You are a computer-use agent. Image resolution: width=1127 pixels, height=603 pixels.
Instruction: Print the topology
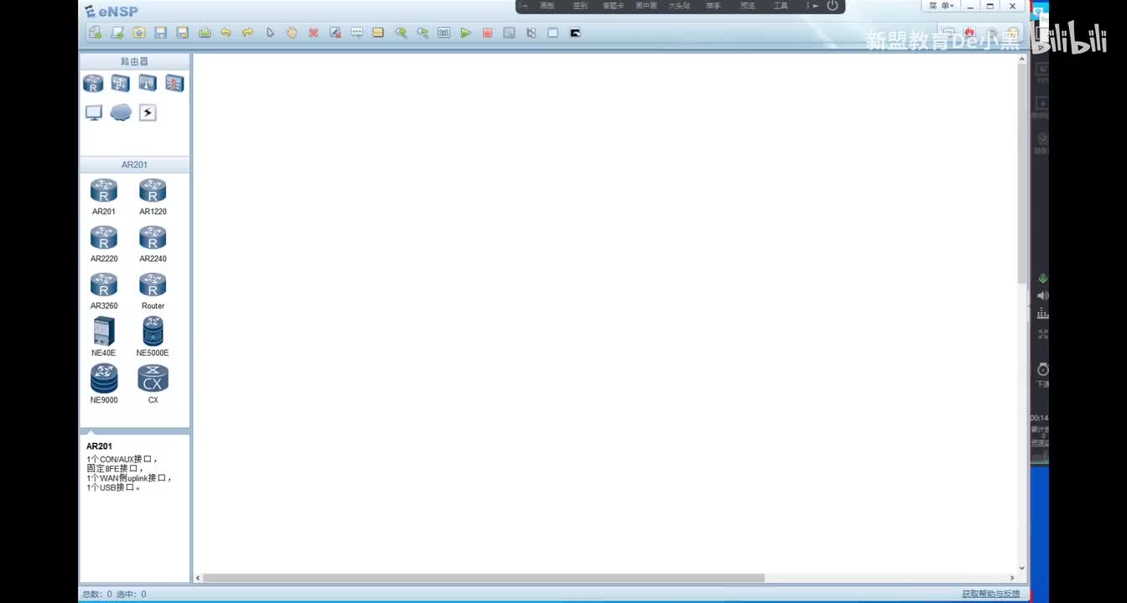(x=205, y=33)
